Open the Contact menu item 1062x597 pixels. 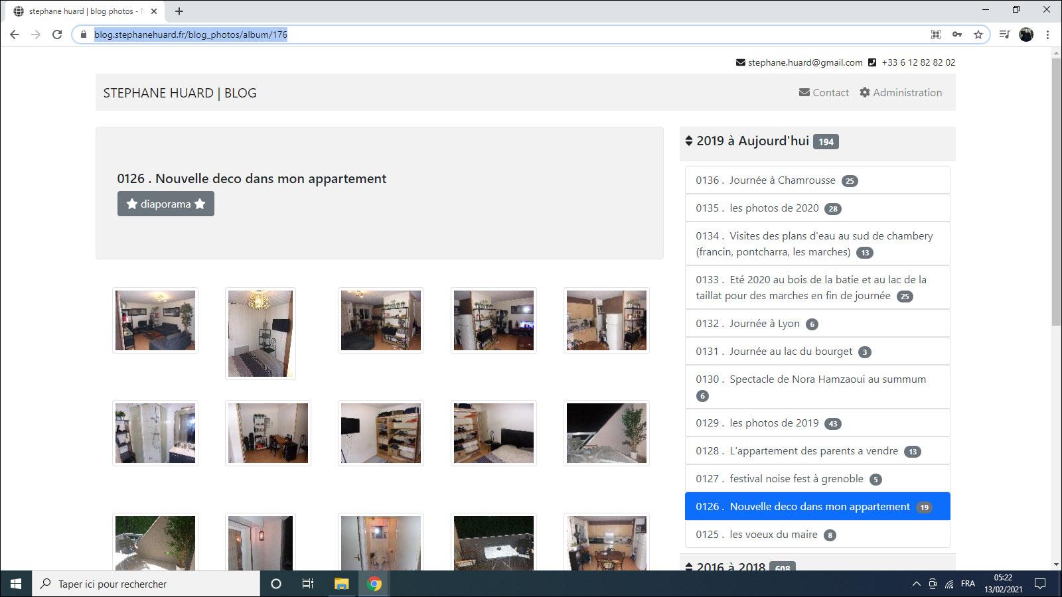click(x=824, y=93)
